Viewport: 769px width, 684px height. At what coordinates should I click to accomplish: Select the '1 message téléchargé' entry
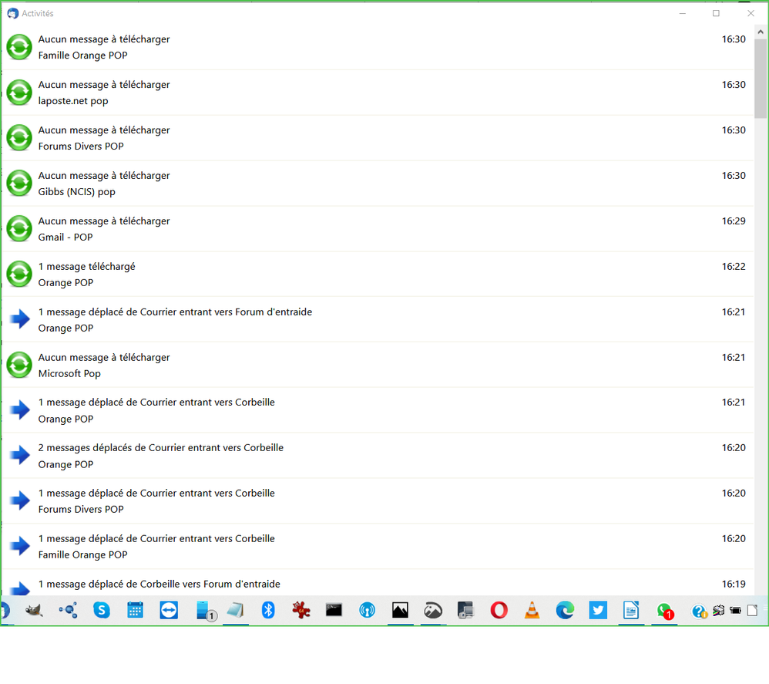[x=378, y=275]
